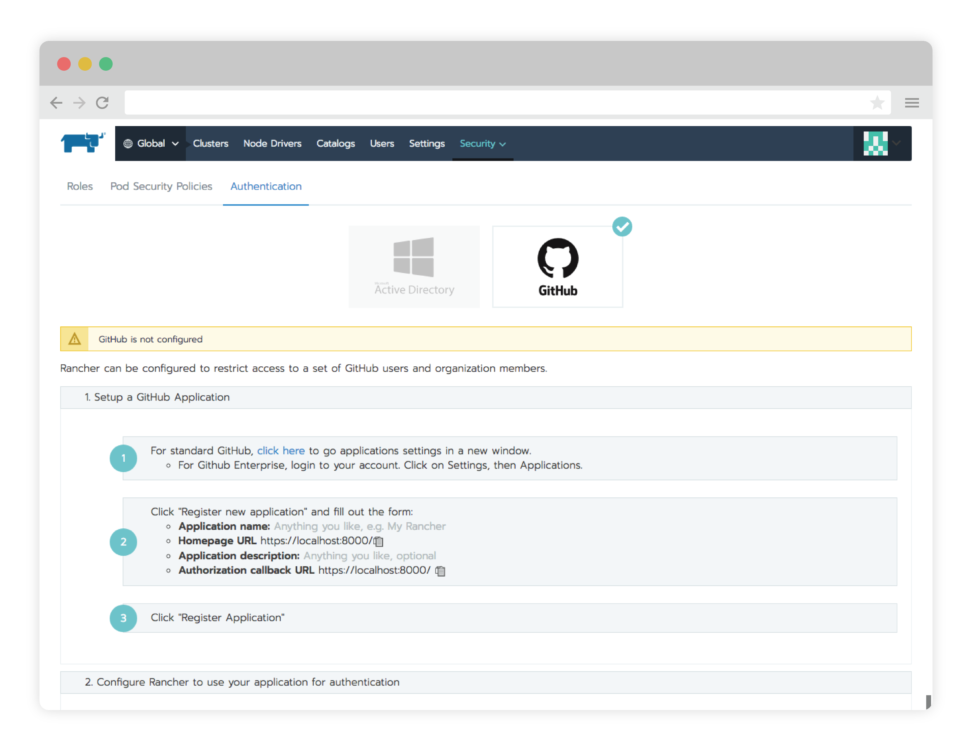Viewport: 972px width, 751px height.
Task: Select the Authentication tab
Action: 266,186
